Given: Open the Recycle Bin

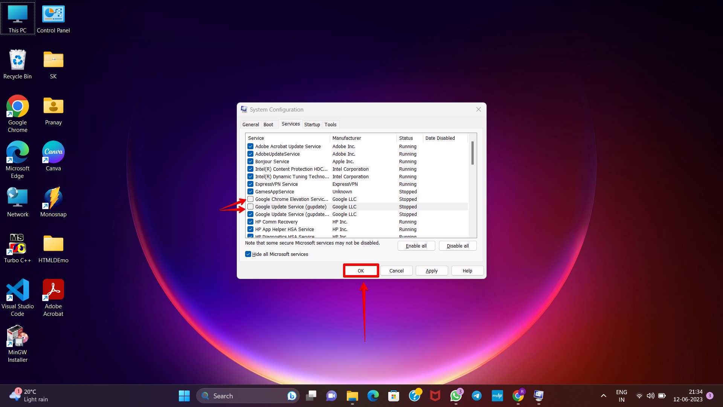Looking at the screenshot, I should (18, 64).
